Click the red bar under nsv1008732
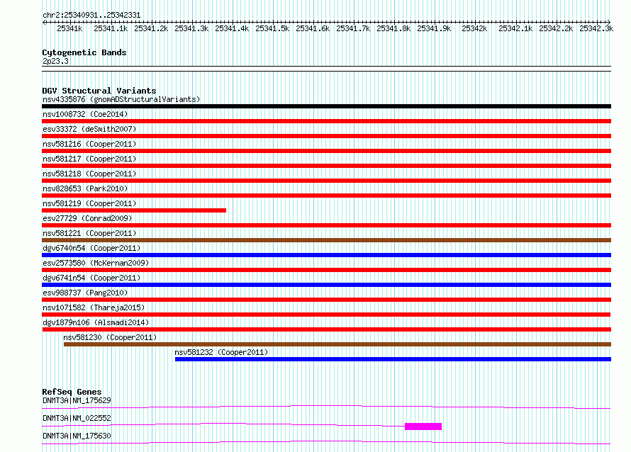 (326, 121)
